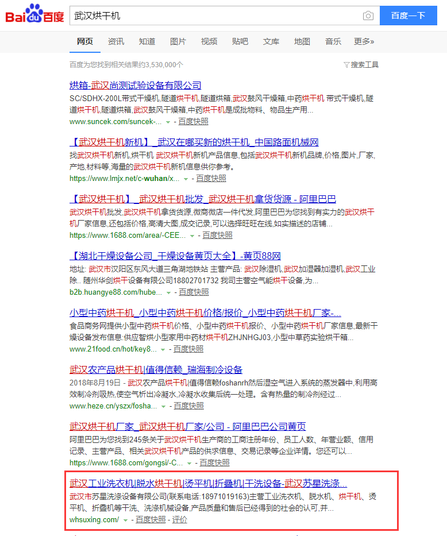The width and height of the screenshot is (447, 536).
Task: Open 百度快照 for 1688.com/area result
Action: tap(217, 235)
